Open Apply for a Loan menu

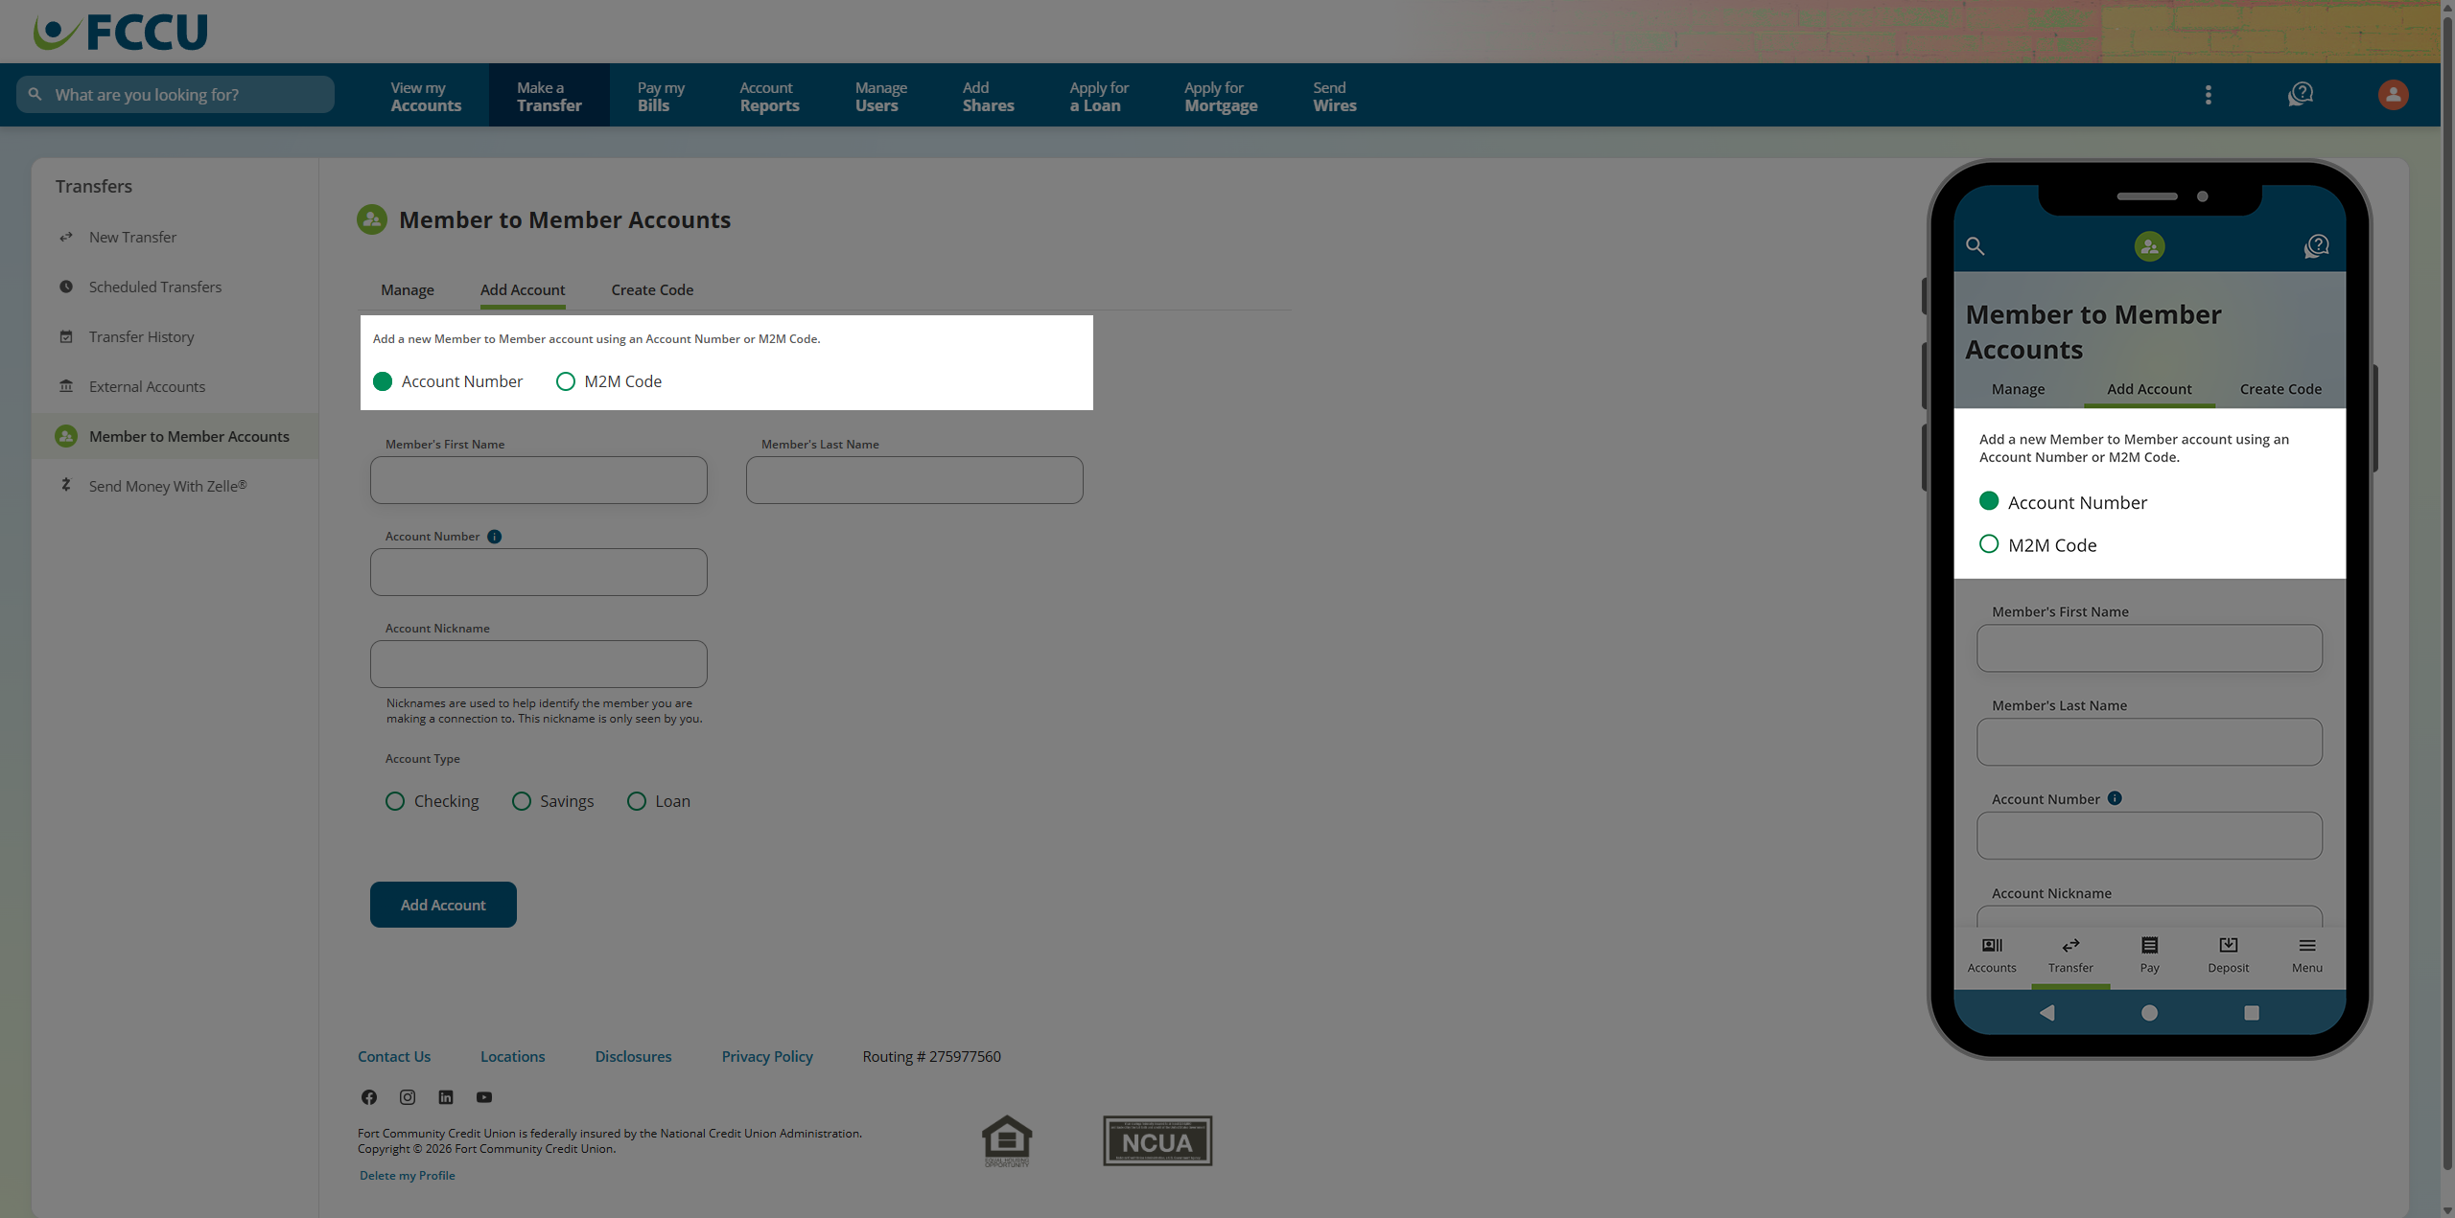[1099, 96]
